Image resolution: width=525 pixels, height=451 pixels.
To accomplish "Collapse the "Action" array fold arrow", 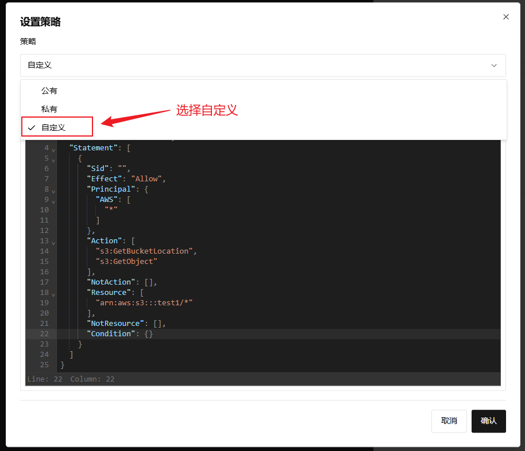I will coord(53,242).
